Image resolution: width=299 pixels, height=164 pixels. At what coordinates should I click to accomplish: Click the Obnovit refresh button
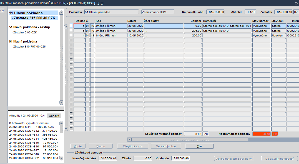click(x=54, y=116)
